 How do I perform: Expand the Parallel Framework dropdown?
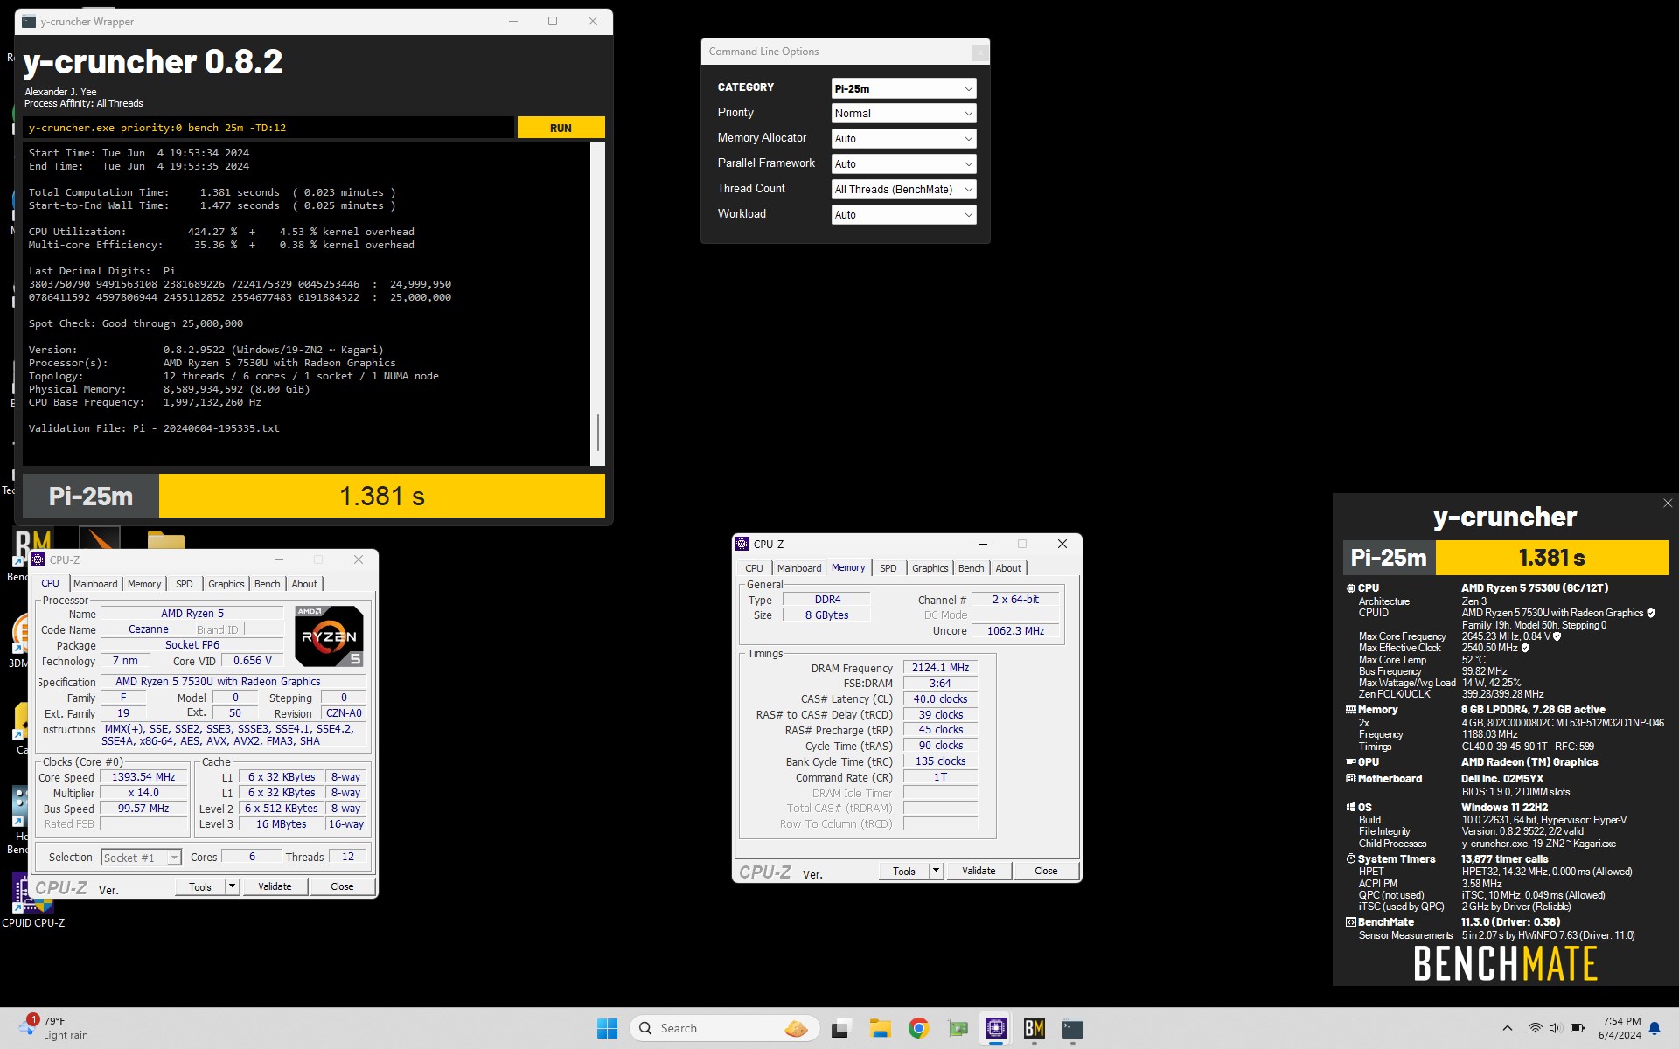[903, 164]
